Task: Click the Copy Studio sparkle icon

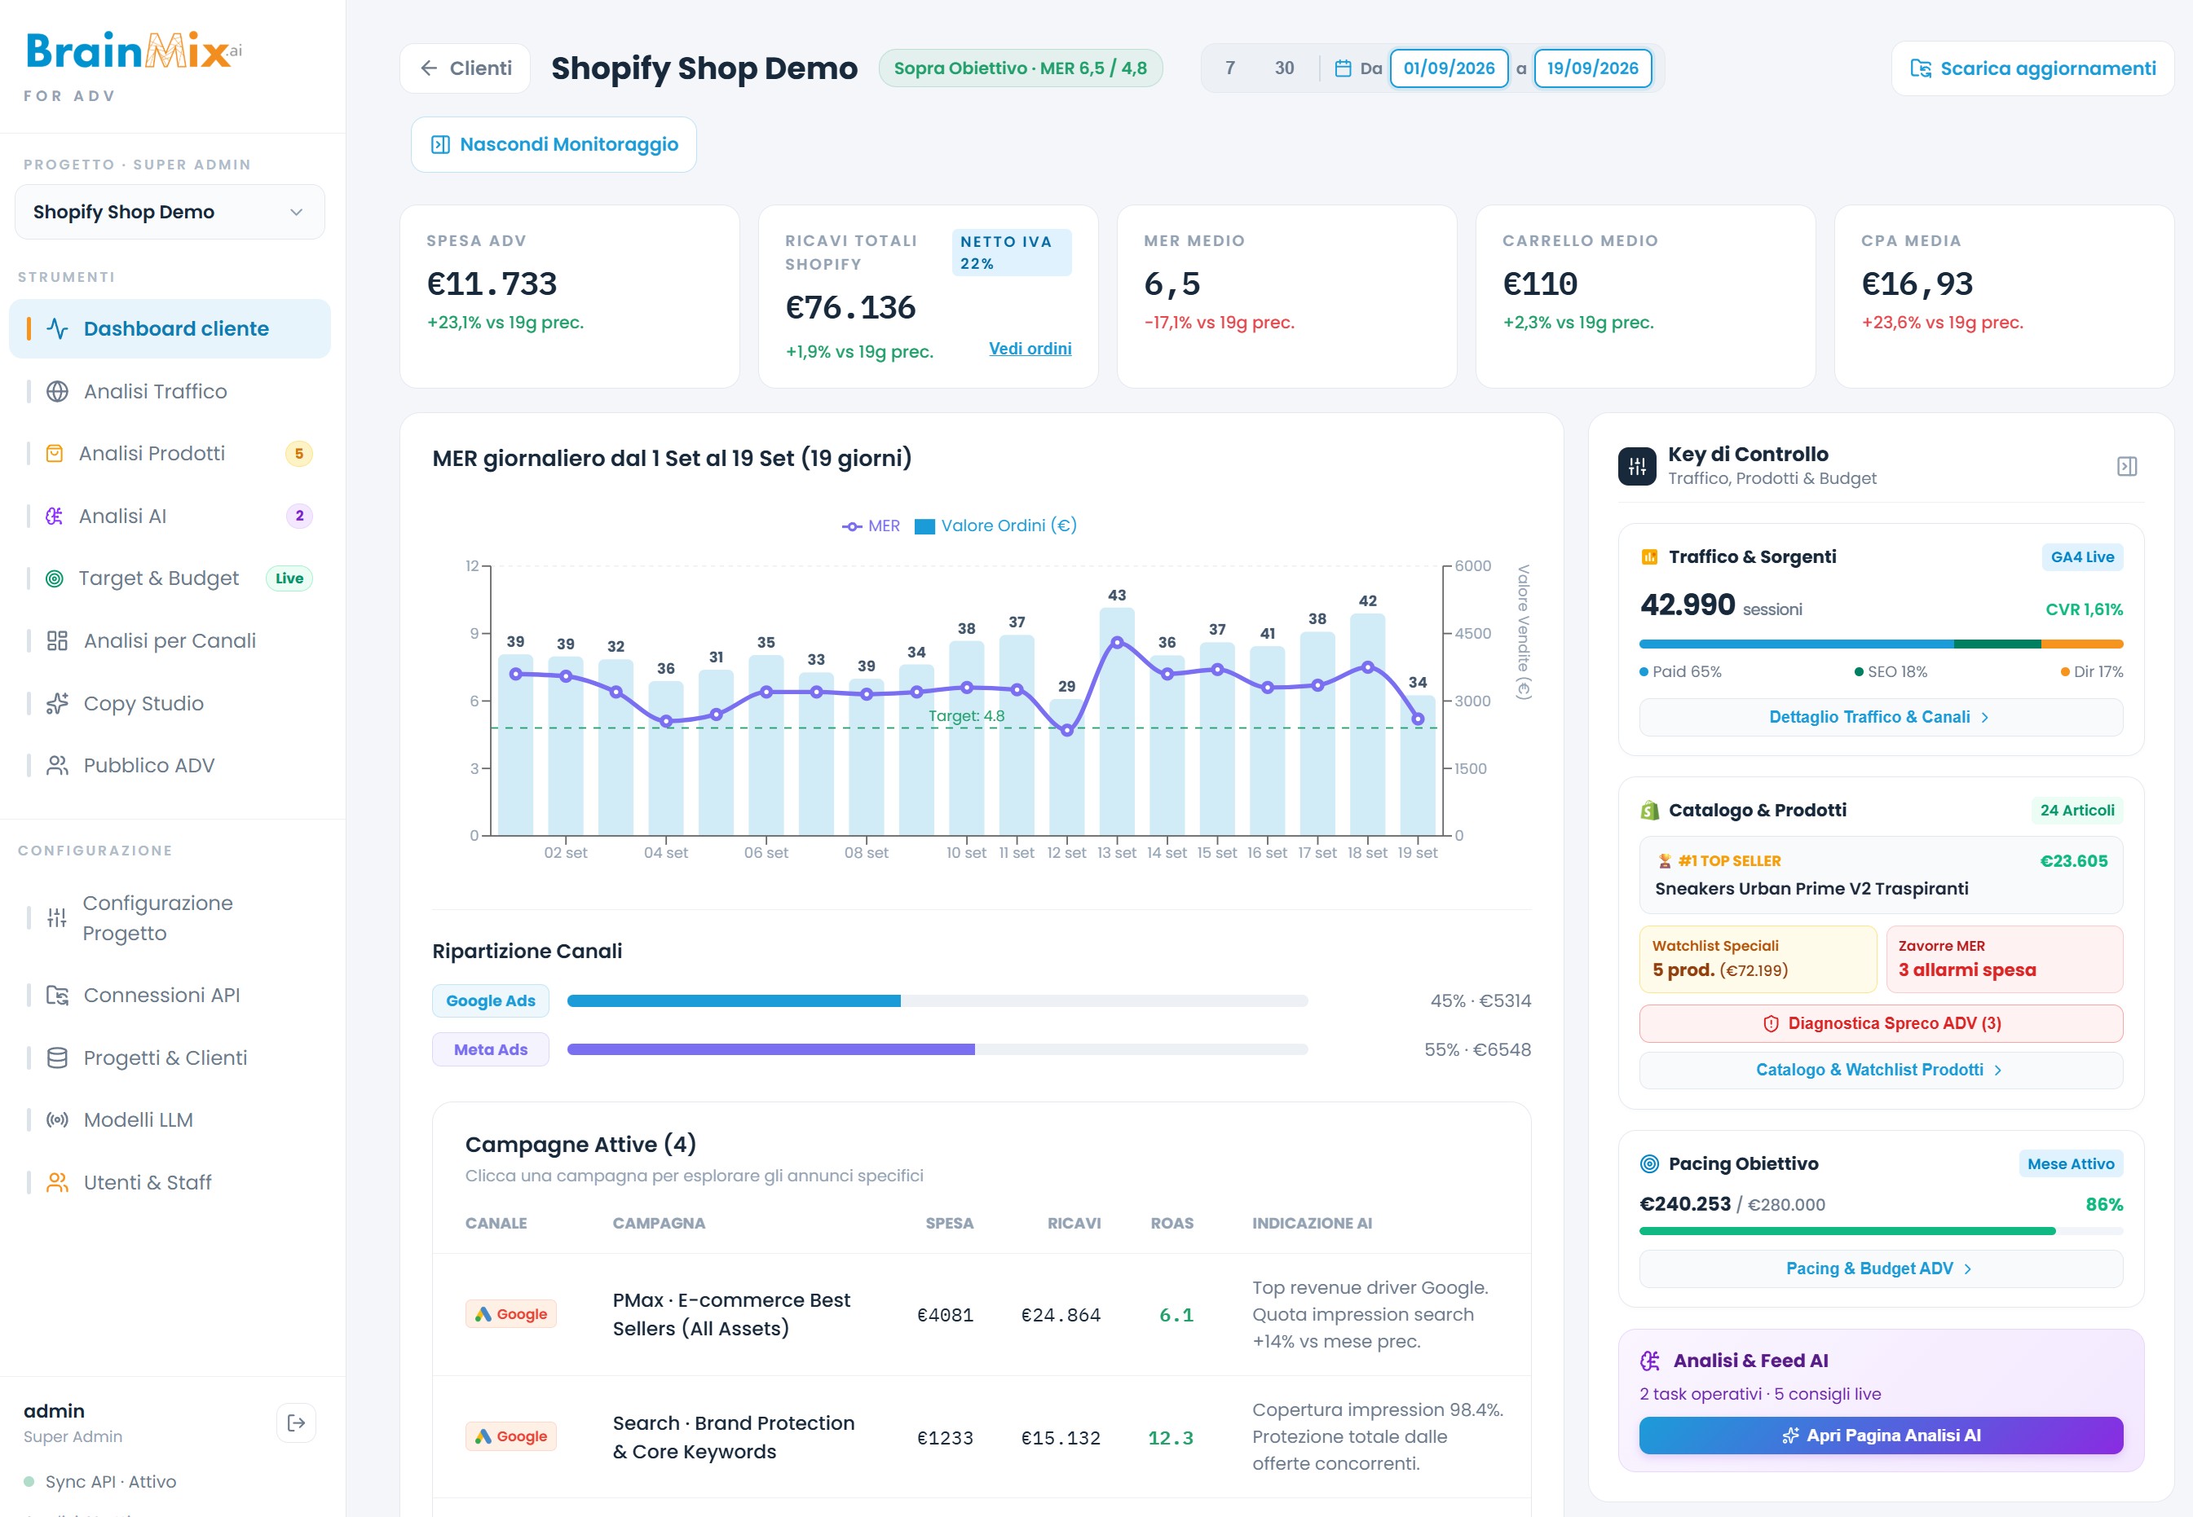Action: pyautogui.click(x=57, y=703)
